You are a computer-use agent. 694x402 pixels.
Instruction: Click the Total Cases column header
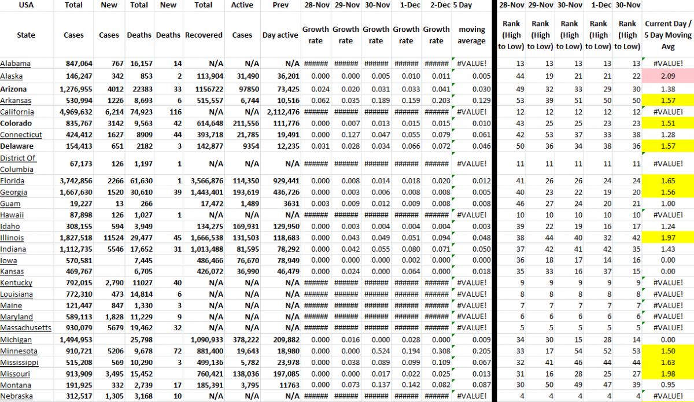pyautogui.click(x=73, y=23)
